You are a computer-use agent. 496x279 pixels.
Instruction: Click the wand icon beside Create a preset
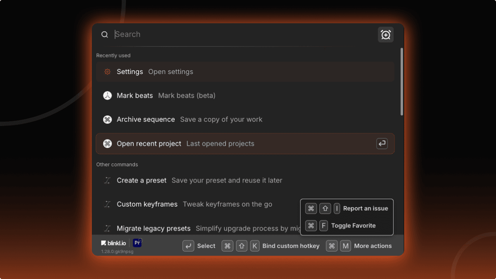(x=107, y=180)
